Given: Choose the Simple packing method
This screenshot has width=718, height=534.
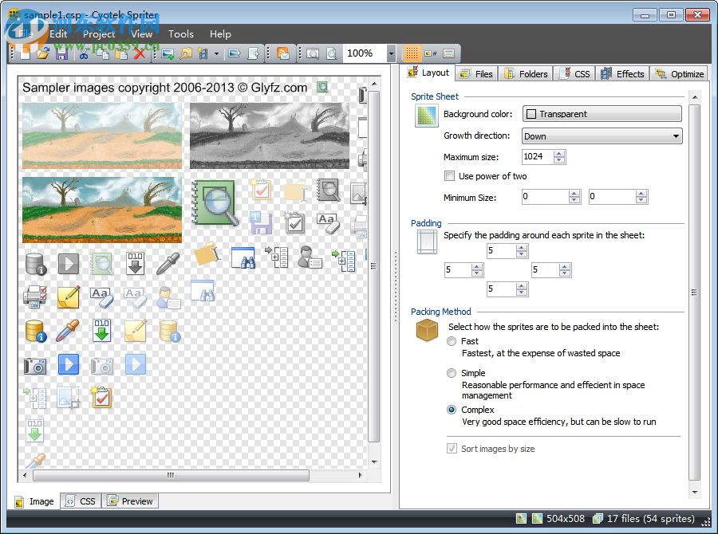Looking at the screenshot, I should click(x=453, y=373).
